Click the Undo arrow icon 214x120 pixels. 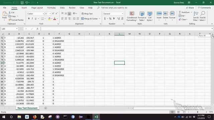[x=27, y=3]
